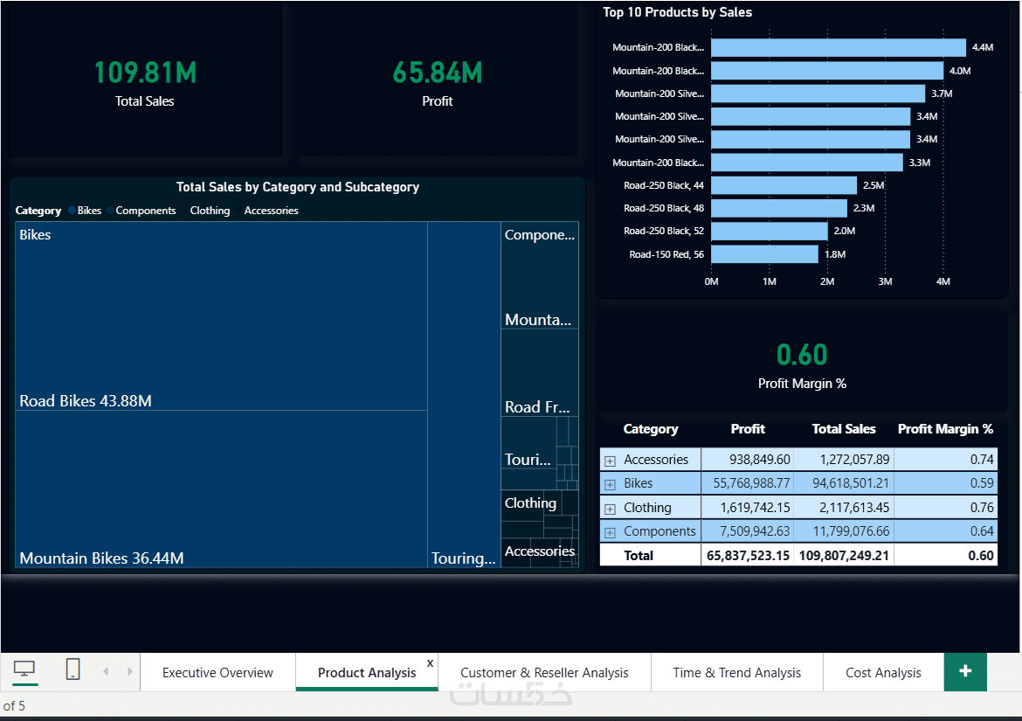Click the previous page arrow
The height and width of the screenshot is (721, 1022).
coord(106,671)
